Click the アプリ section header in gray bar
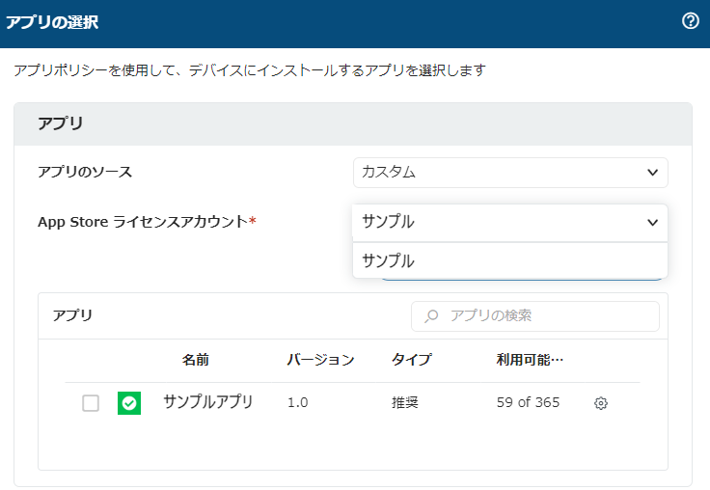The width and height of the screenshot is (710, 490). pos(61,123)
